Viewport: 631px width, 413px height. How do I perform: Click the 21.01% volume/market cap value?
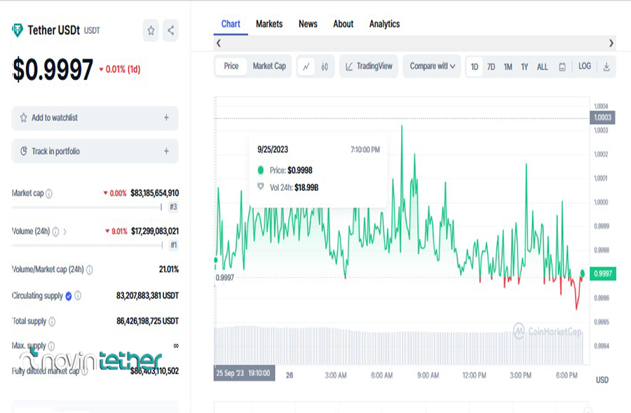click(x=168, y=269)
